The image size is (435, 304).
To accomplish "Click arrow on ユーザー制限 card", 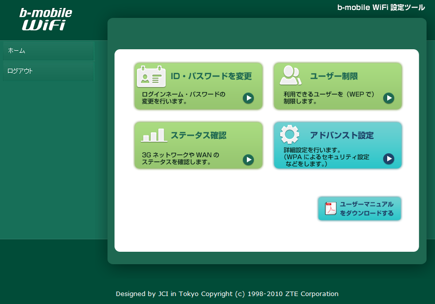I will click(x=389, y=98).
